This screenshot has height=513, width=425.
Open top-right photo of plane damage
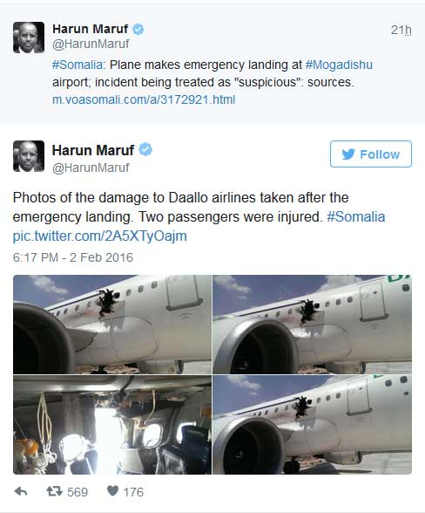[x=313, y=325]
